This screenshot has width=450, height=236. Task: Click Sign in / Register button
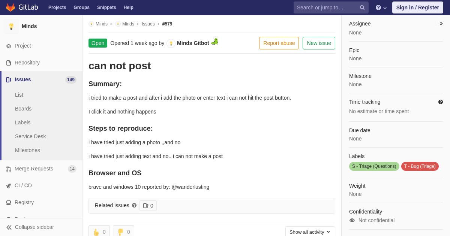418,7
